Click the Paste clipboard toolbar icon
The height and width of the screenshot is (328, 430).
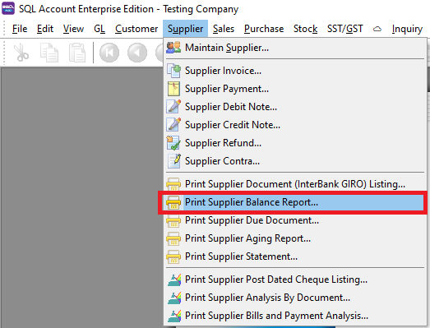pos(77,53)
